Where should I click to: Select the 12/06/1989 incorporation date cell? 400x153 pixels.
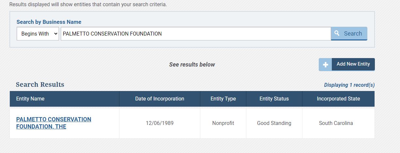pyautogui.click(x=160, y=123)
